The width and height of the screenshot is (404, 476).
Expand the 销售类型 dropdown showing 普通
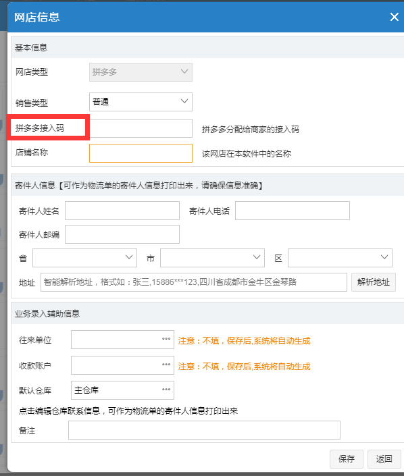click(141, 102)
